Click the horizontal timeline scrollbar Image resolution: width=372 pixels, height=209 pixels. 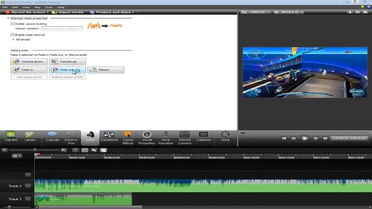point(91,207)
